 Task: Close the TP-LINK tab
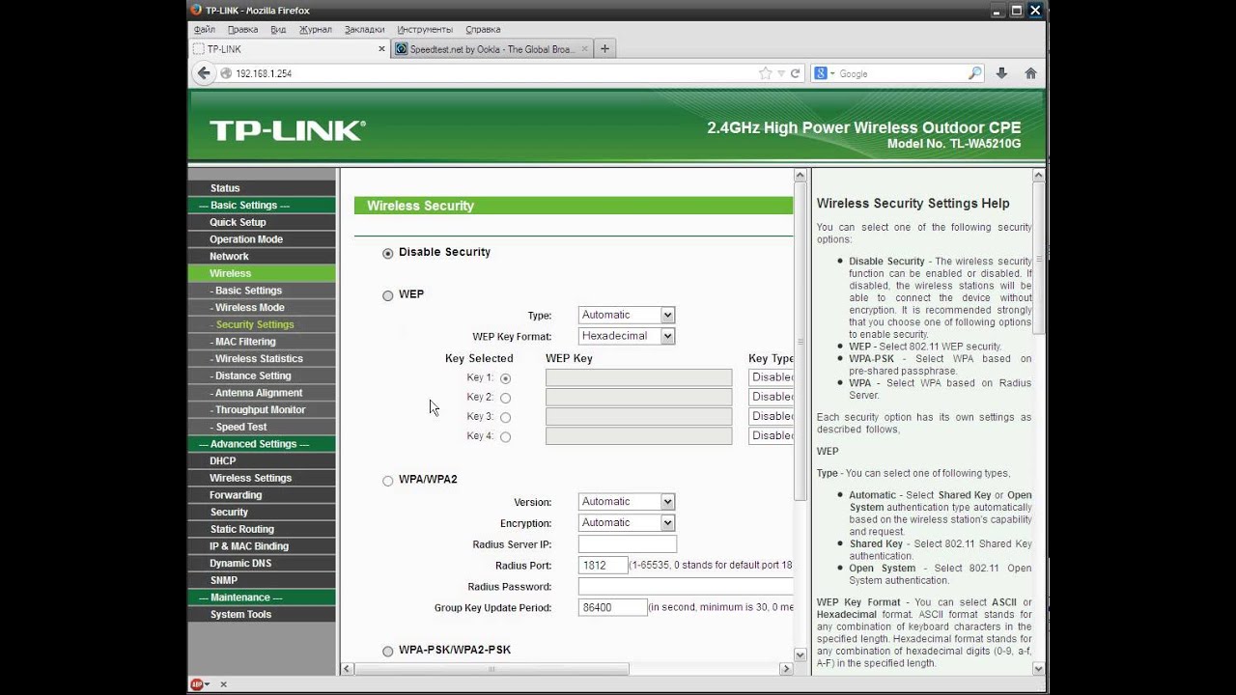pyautogui.click(x=381, y=49)
